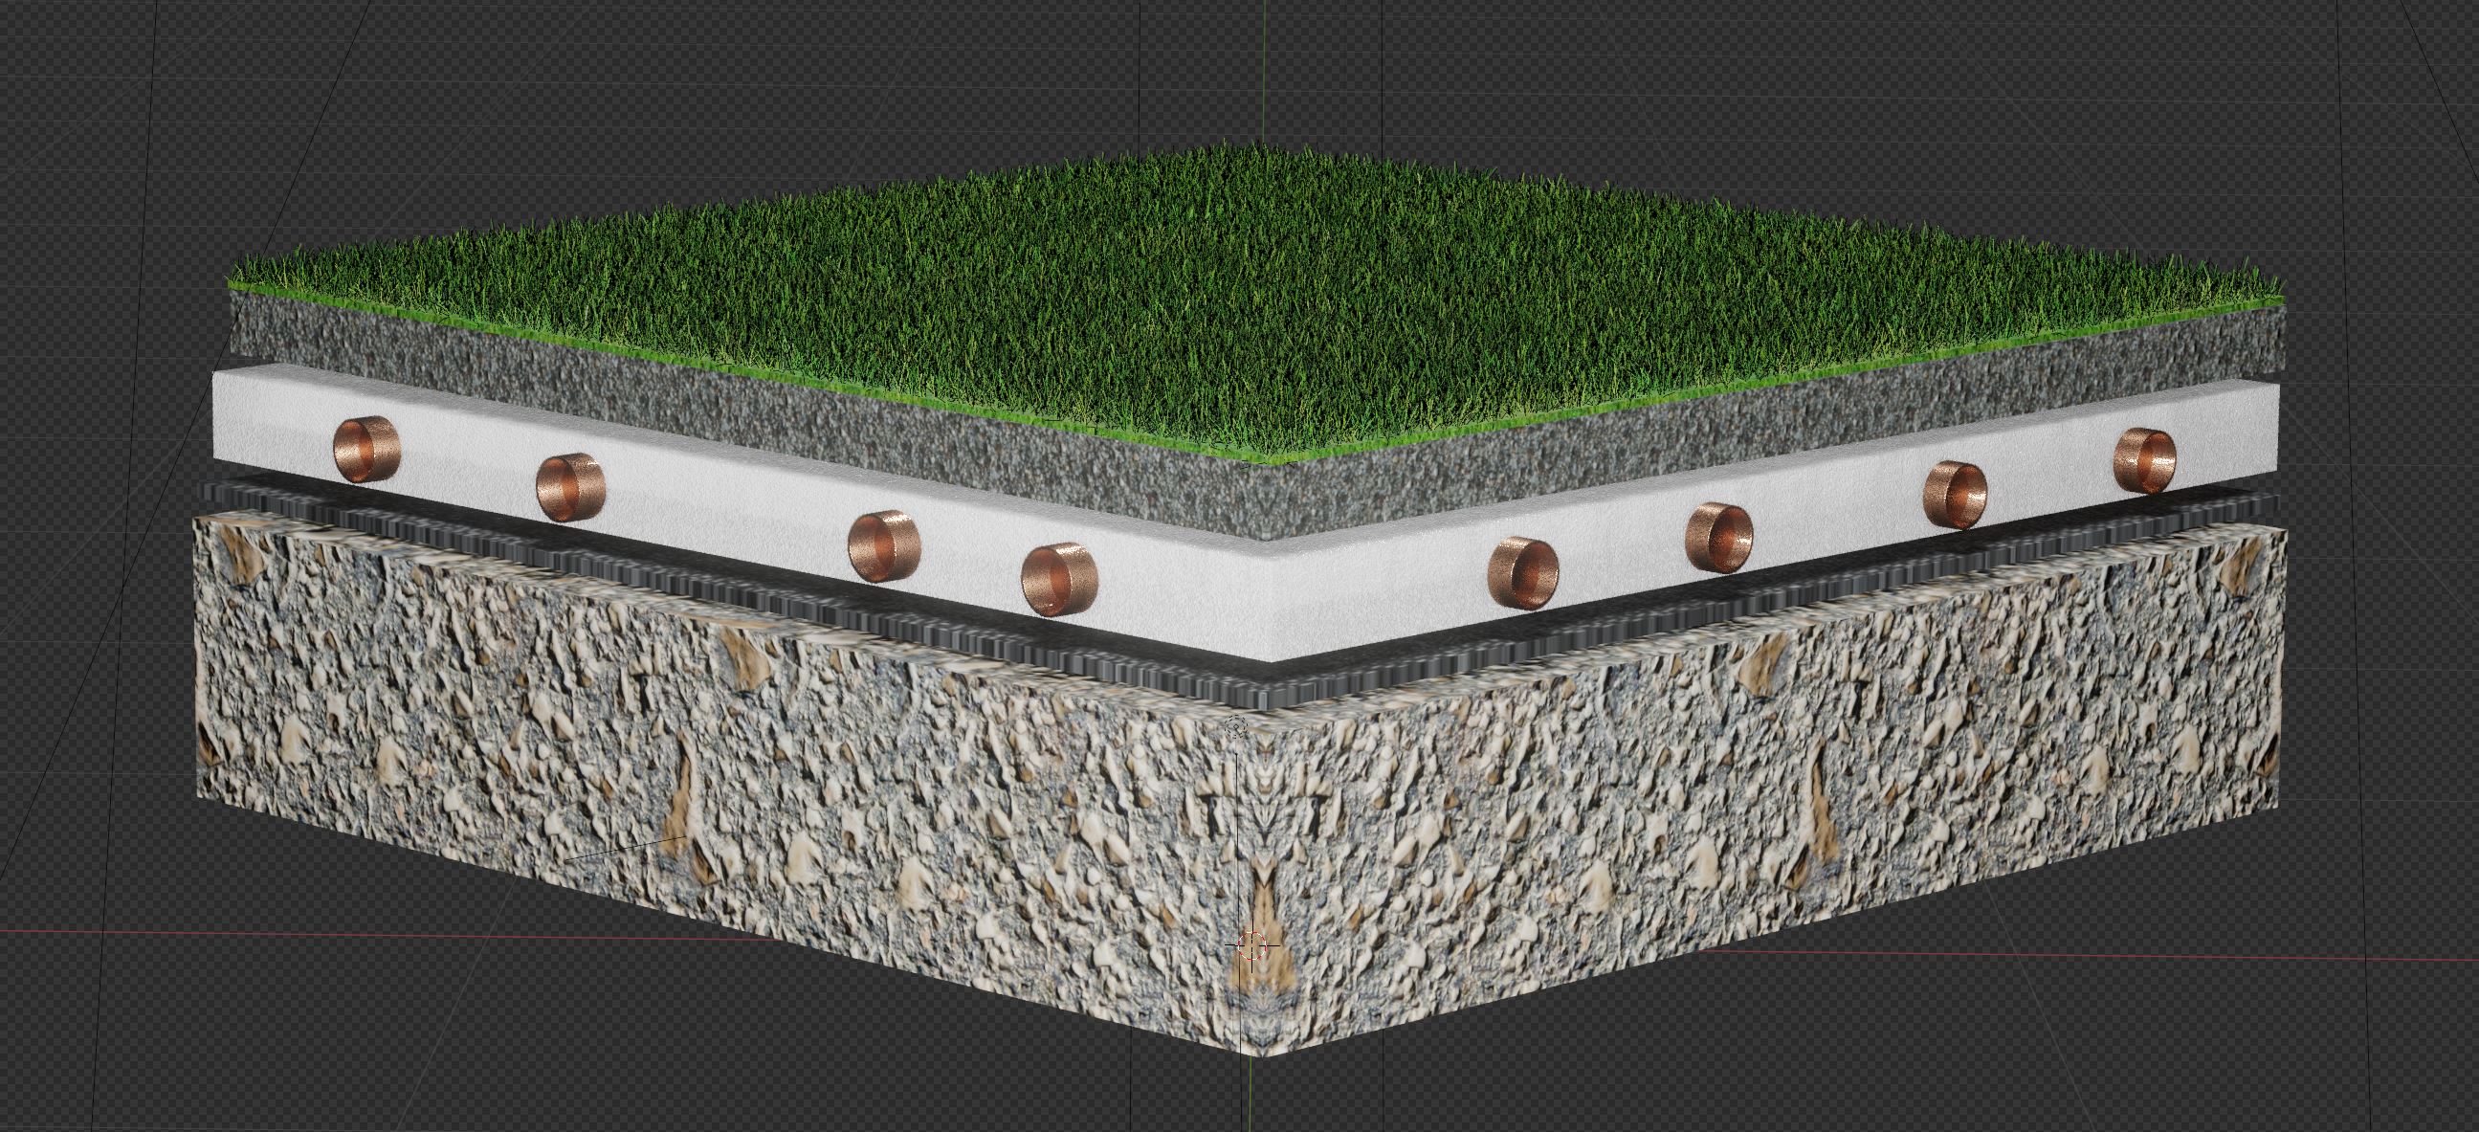Viewport: 2479px width, 1132px height.
Task: Select the third copper pipe on left face
Action: [883, 545]
